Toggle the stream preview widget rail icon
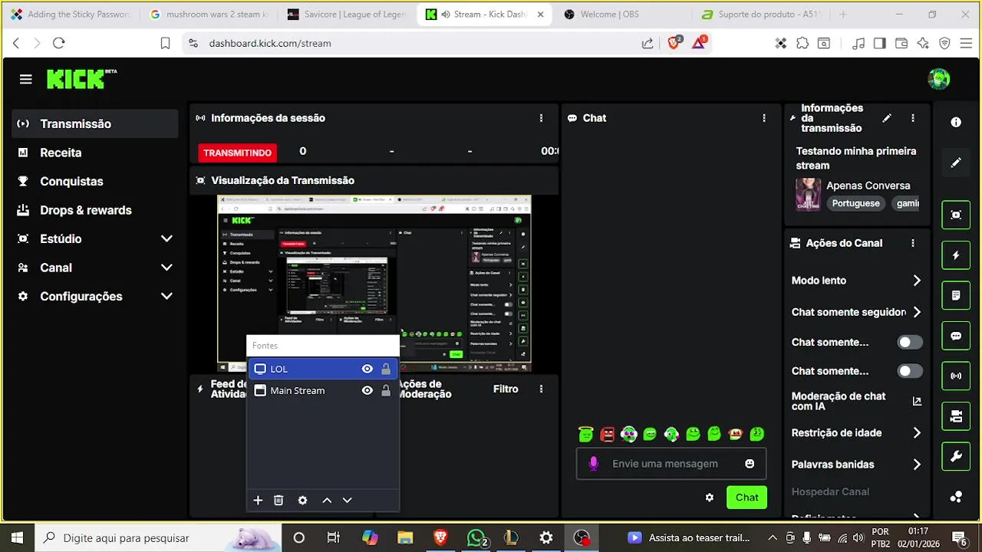The image size is (982, 552). coord(956,215)
